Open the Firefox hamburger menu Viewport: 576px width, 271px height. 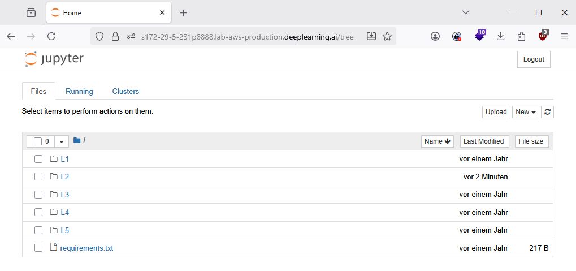(x=564, y=36)
